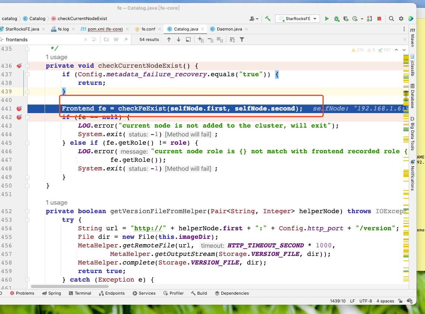Viewport: 425px width, 314px height.
Task: Open Search Everywhere with the magnifier icon
Action: tap(392, 19)
